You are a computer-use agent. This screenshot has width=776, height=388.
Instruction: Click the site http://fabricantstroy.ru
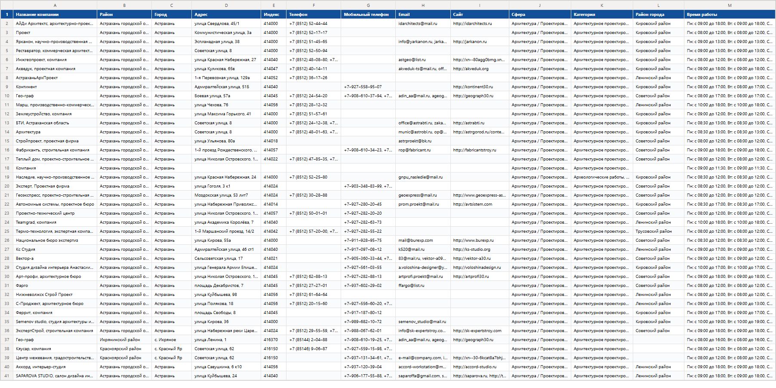[x=480, y=150]
